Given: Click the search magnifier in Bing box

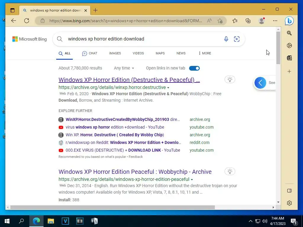Looking at the screenshot, I should tap(60, 39).
